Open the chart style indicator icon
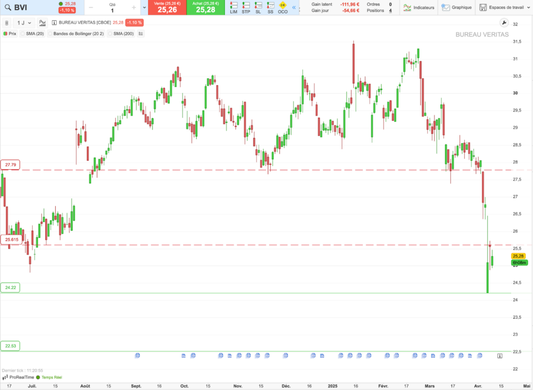 pos(42,23)
